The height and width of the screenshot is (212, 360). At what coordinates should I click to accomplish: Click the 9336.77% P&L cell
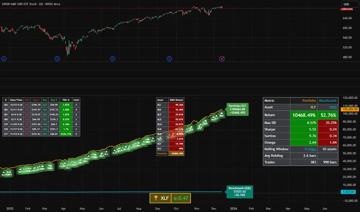coord(66,134)
